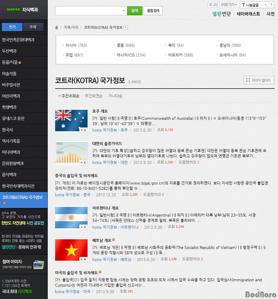The image size is (278, 299).
Task: Open the 오세아니아 (94) region
Action: click(x=233, y=55)
